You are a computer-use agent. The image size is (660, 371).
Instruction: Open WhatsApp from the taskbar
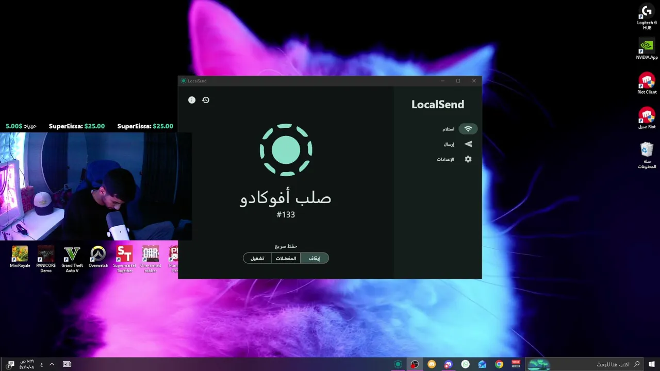(x=466, y=364)
